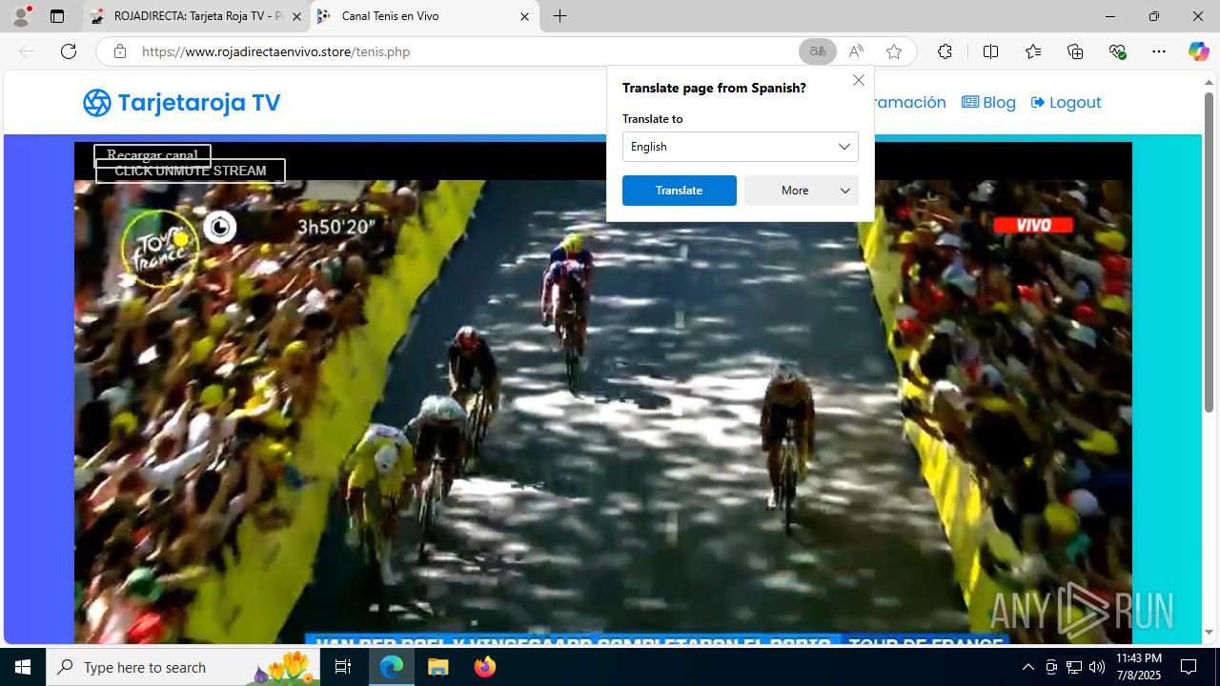The image size is (1220, 686).
Task: Click the Logout link
Action: 1066,102
